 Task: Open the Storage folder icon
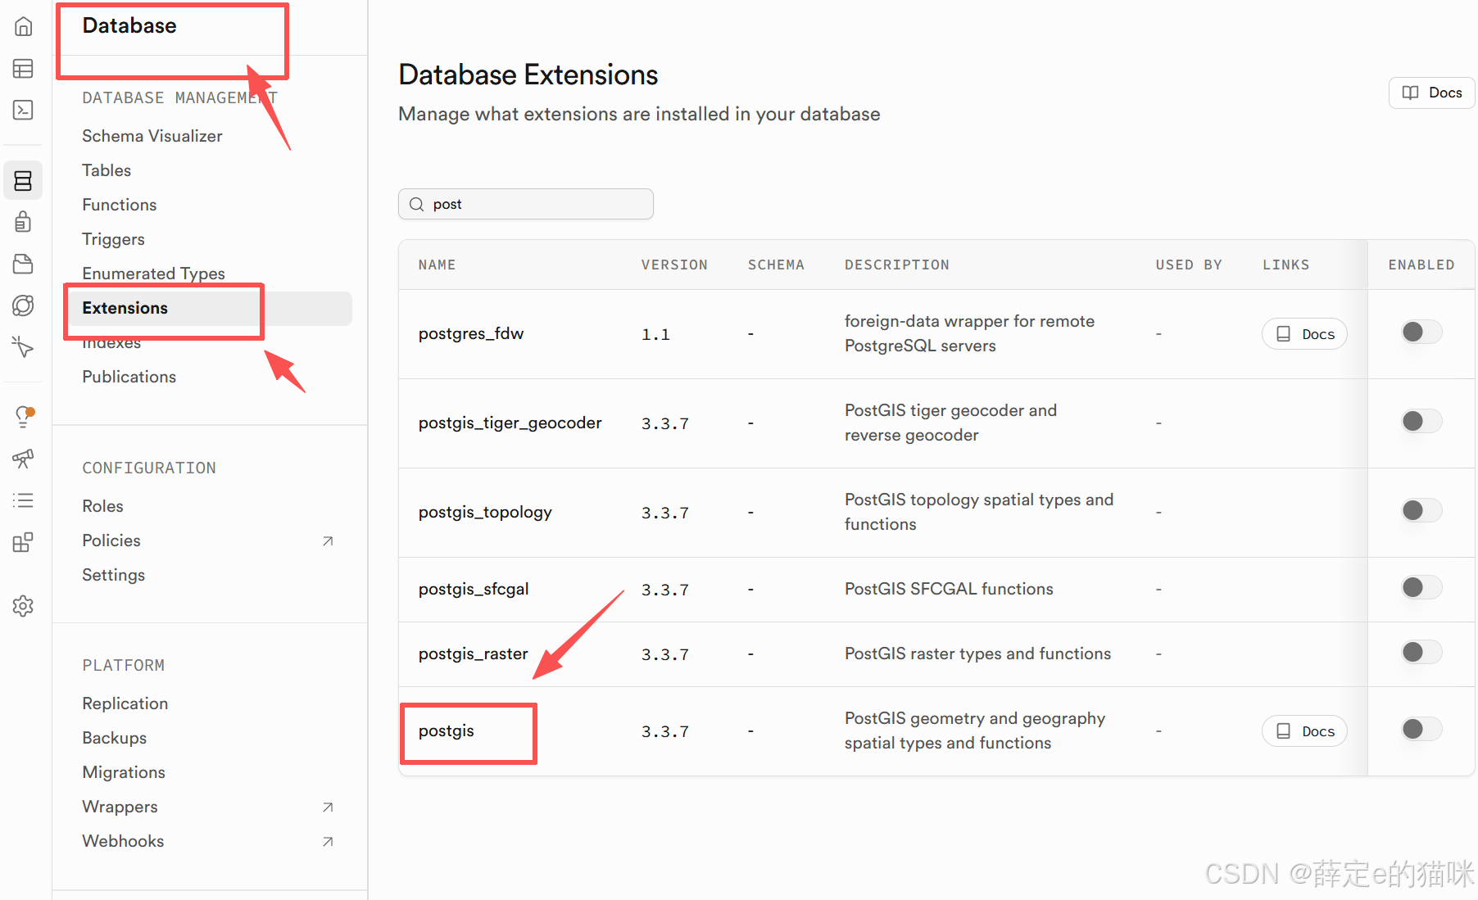(24, 264)
